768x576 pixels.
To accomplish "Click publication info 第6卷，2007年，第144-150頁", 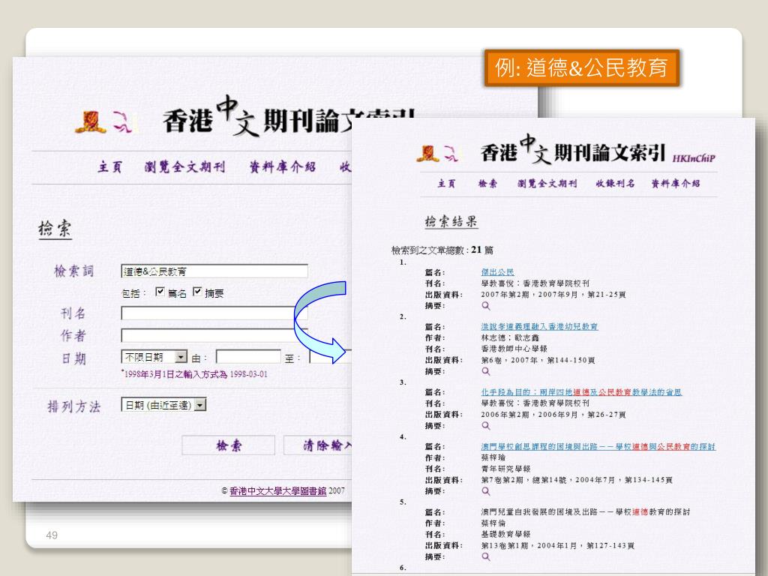I will point(538,360).
